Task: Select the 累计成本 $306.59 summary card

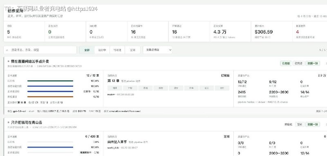Action: coord(272,32)
